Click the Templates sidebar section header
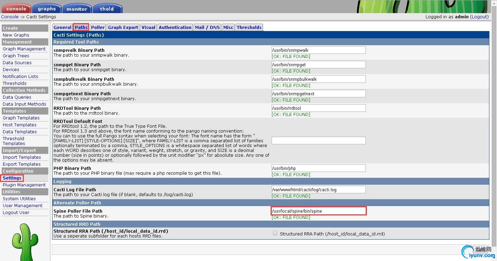497x261 pixels. (x=25, y=111)
